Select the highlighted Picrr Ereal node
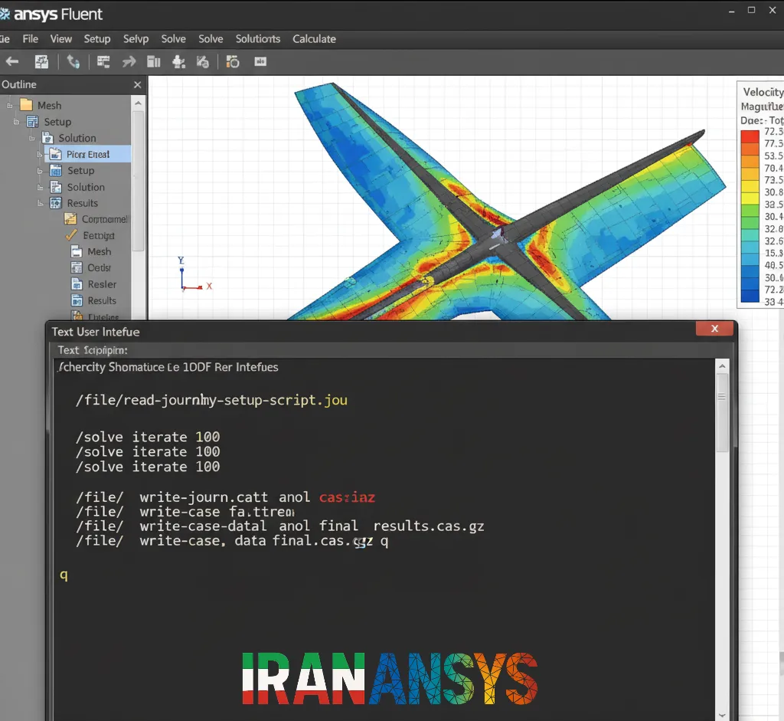 point(87,154)
